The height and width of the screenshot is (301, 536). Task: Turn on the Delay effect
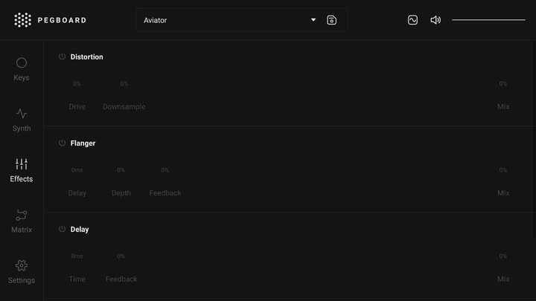[x=63, y=229]
